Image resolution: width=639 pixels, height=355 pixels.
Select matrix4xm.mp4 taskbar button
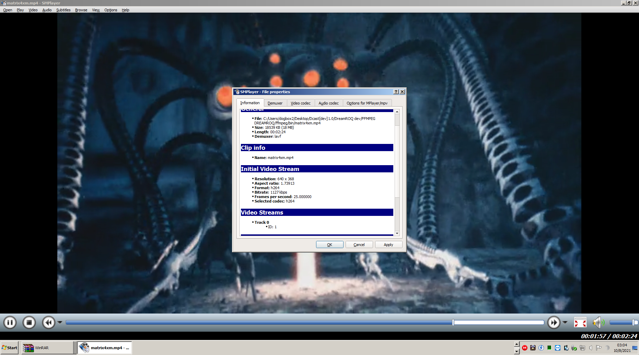pyautogui.click(x=105, y=348)
